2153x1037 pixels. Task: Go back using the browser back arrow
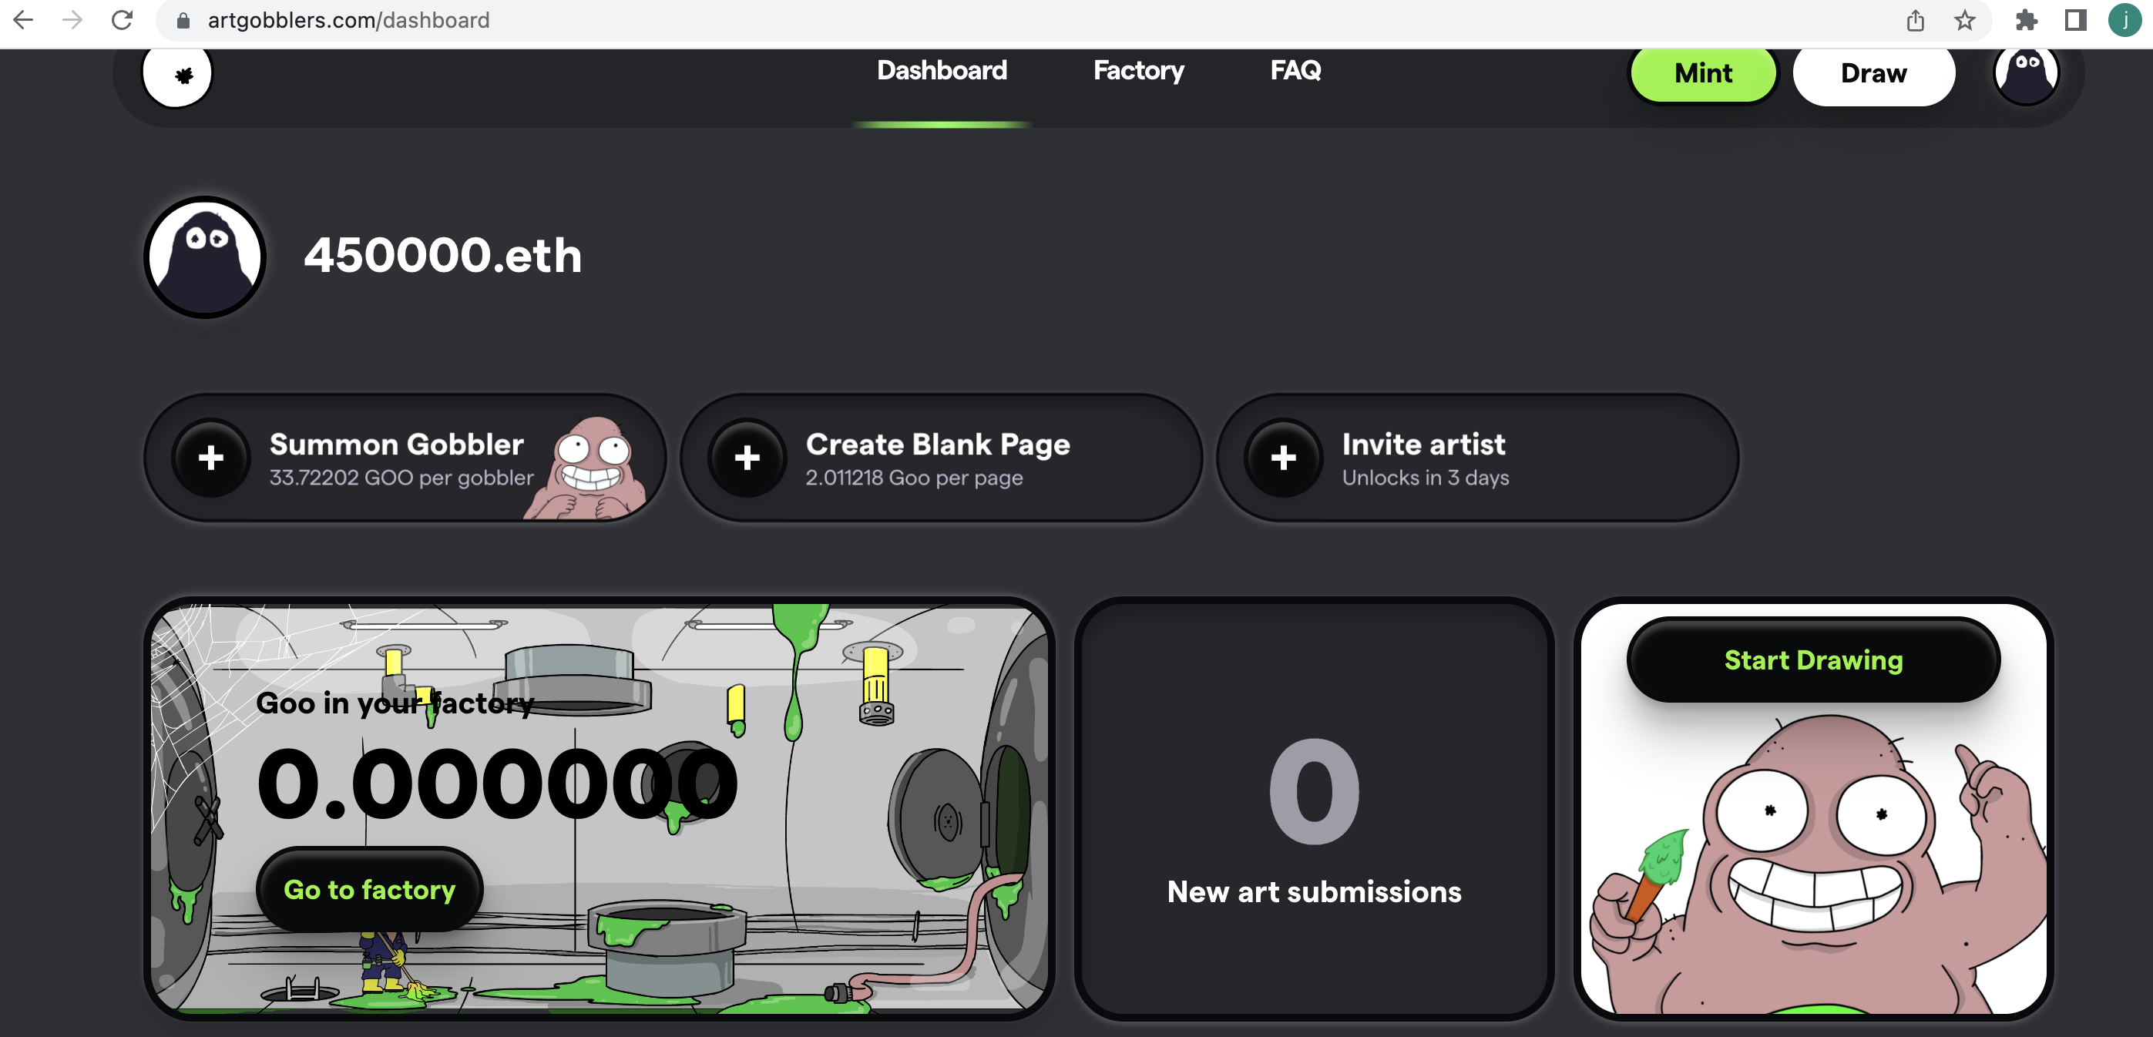coord(23,20)
